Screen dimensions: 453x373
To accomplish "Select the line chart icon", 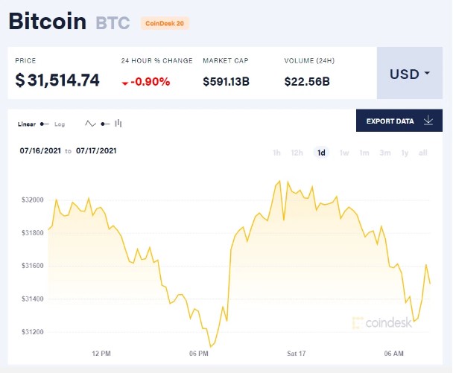I will pyautogui.click(x=90, y=124).
